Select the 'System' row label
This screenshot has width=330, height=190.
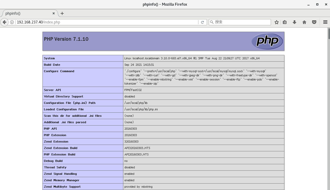click(x=49, y=58)
